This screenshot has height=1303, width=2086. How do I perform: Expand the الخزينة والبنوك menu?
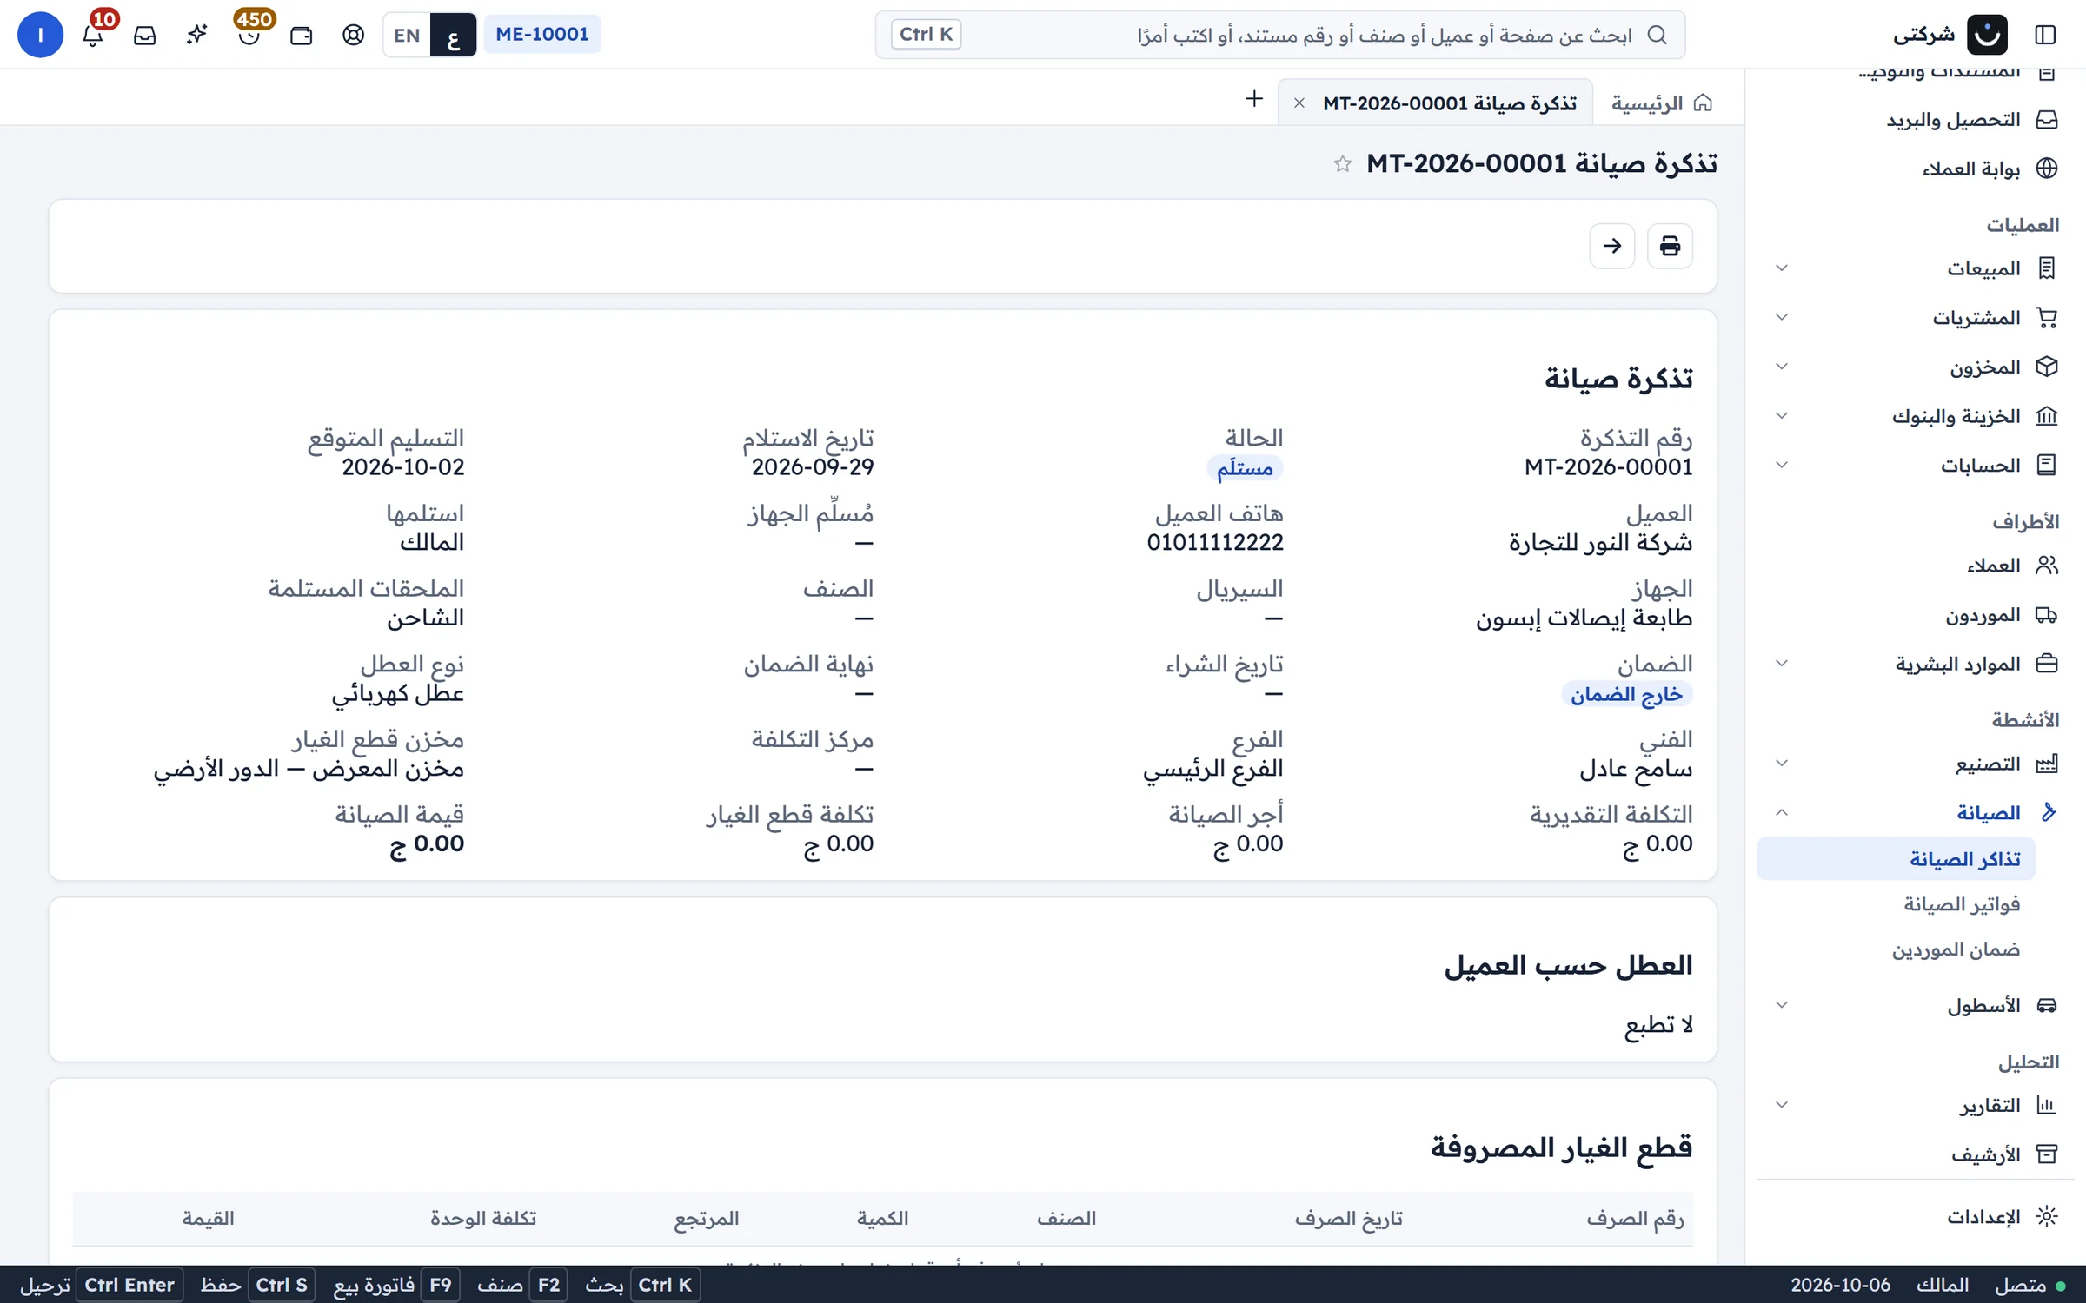click(x=1915, y=416)
